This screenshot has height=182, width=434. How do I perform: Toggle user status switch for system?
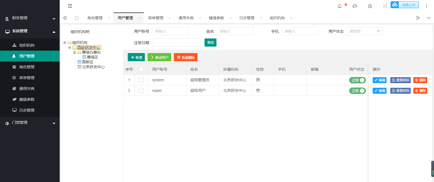click(358, 80)
